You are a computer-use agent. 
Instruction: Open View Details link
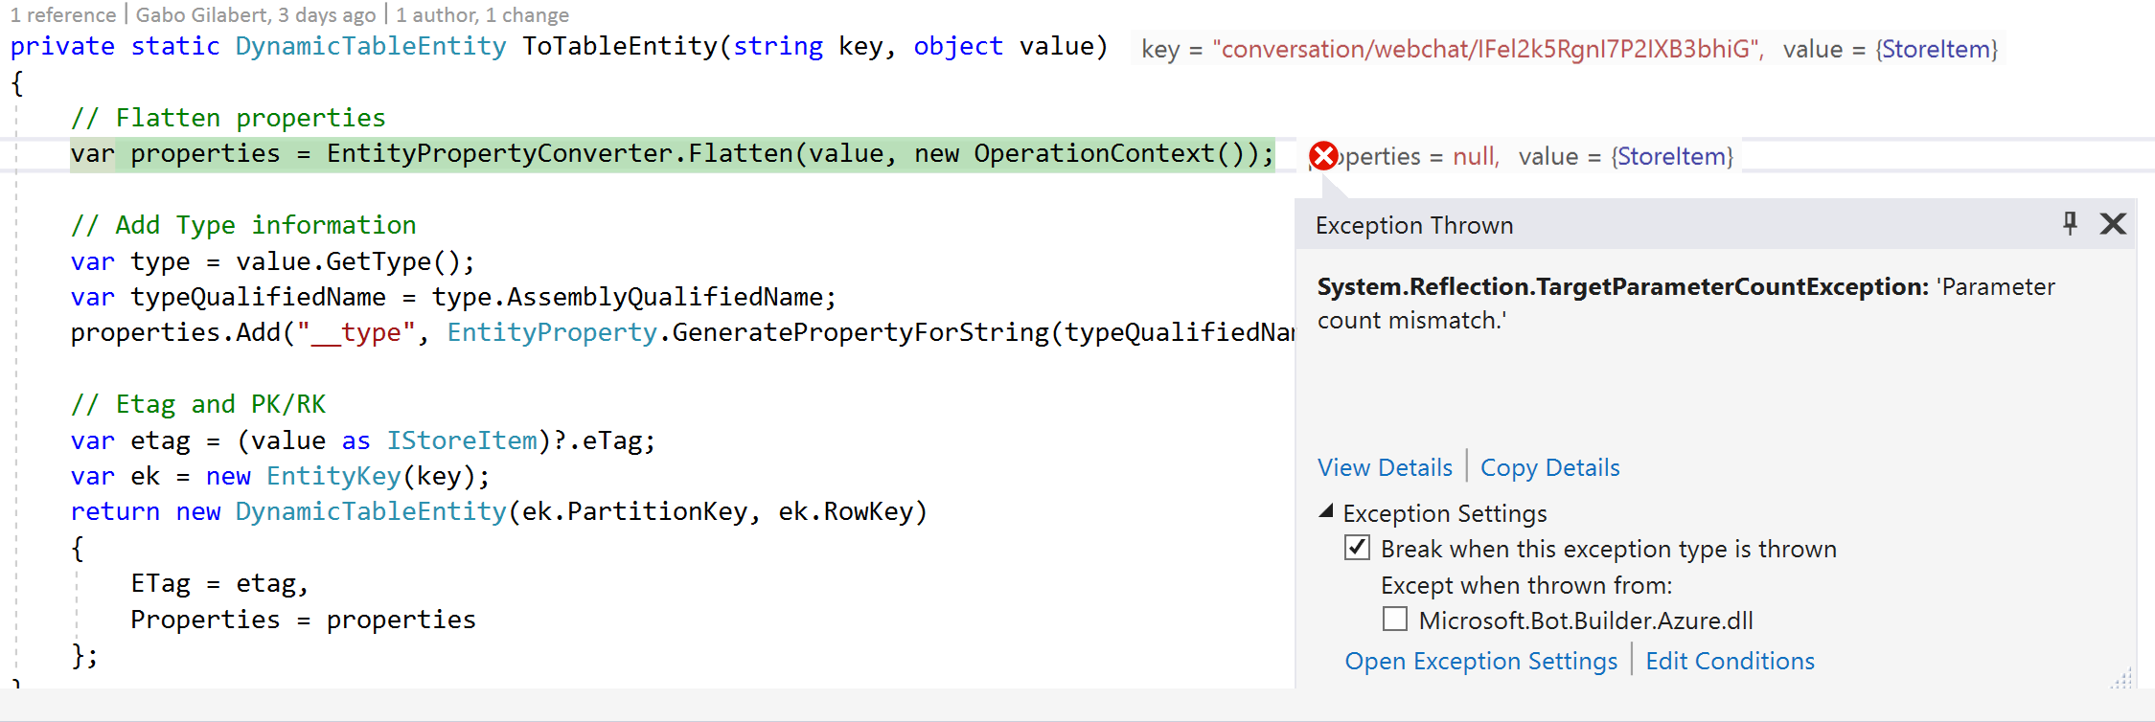pyautogui.click(x=1385, y=467)
